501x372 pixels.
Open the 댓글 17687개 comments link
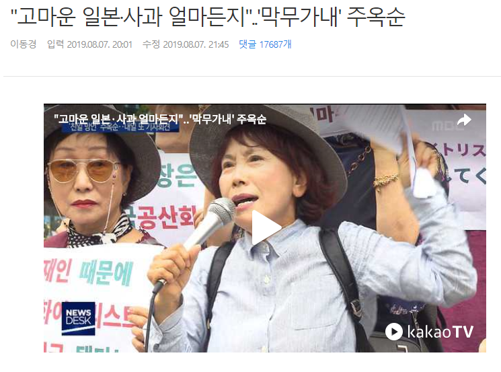[x=265, y=44]
